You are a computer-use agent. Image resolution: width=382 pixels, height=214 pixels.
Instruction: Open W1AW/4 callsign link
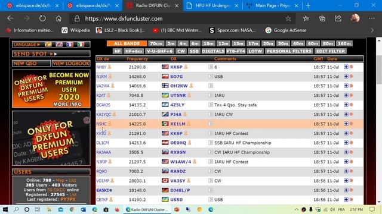click(x=180, y=162)
